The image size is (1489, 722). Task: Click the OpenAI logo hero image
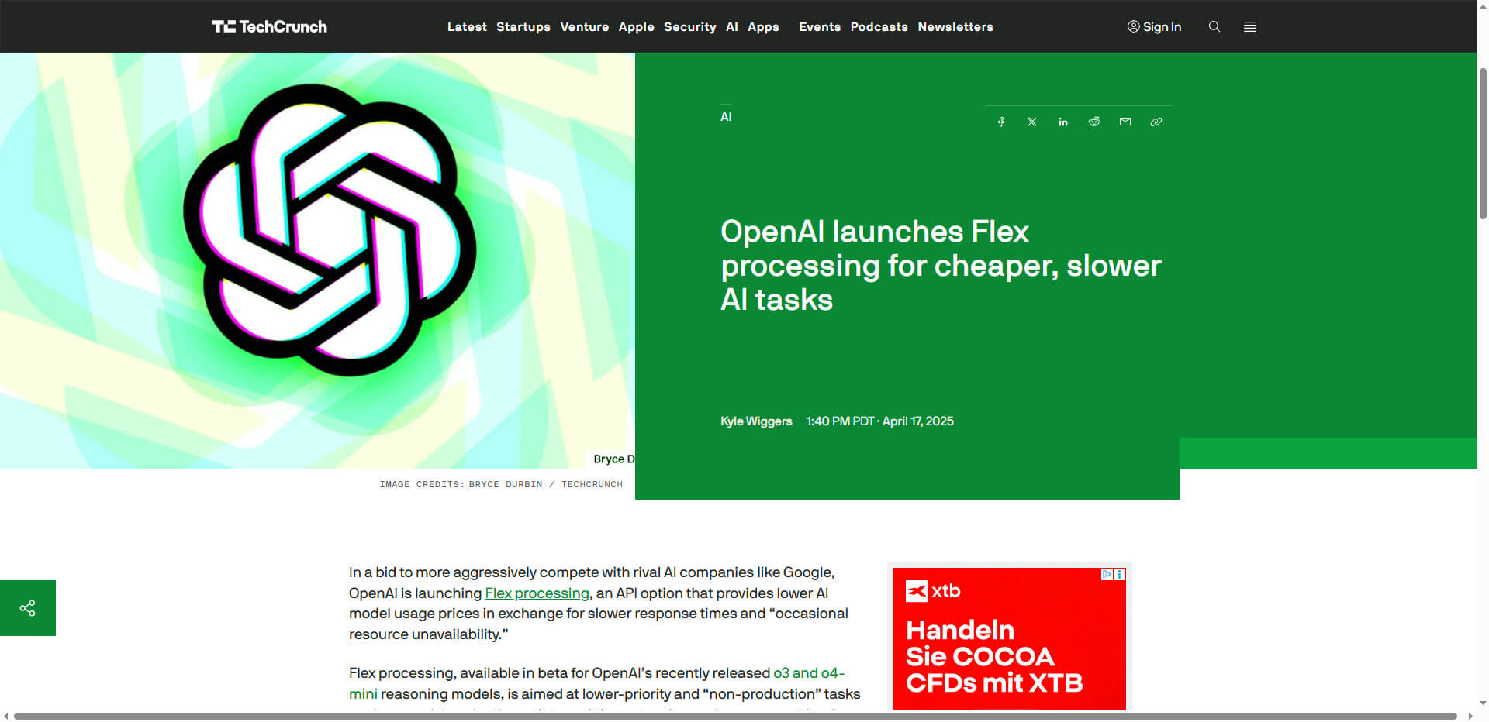coord(317,260)
